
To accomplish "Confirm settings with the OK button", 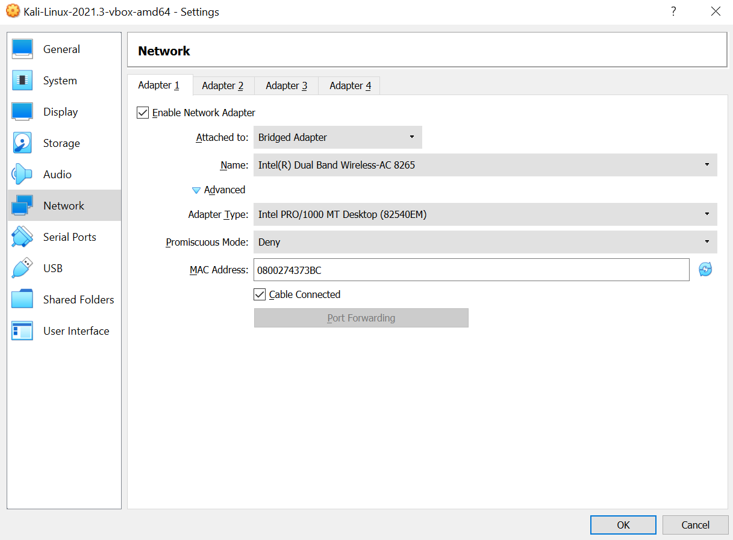I will [x=623, y=524].
